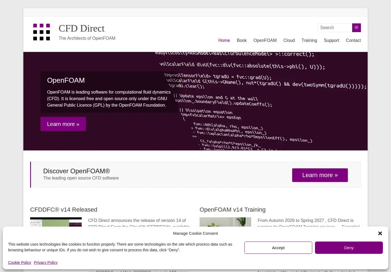Screen dimensions: 391x272
Task: Click Learn more beside Discover OpenFOAM
Action: (x=320, y=175)
